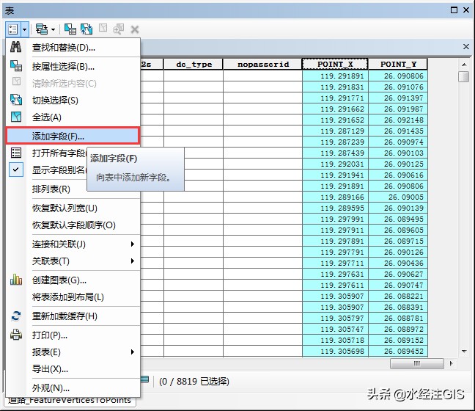The width and height of the screenshot is (475, 411).
Task: Expand the Table Options dropdown arrow
Action: tap(25, 29)
